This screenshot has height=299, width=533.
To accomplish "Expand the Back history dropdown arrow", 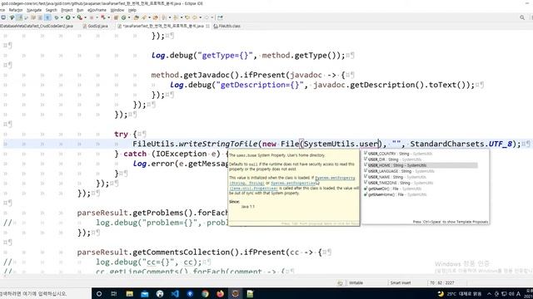I will coord(201,17).
